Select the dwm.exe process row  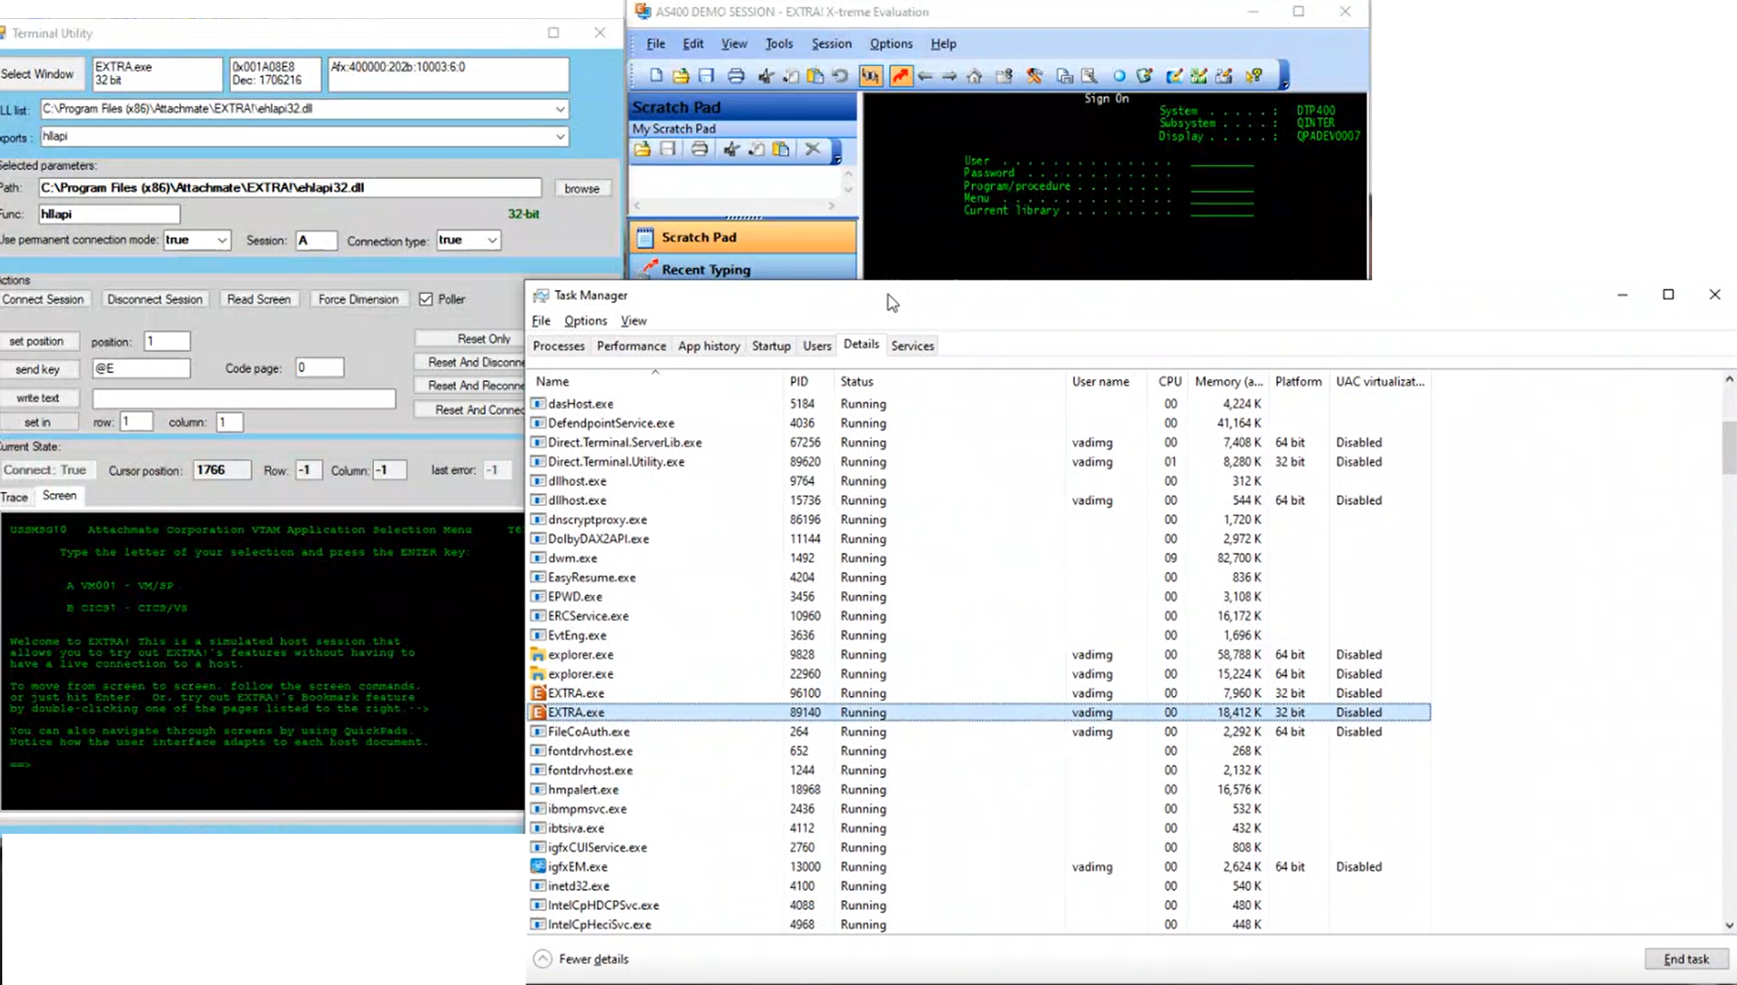pos(978,558)
